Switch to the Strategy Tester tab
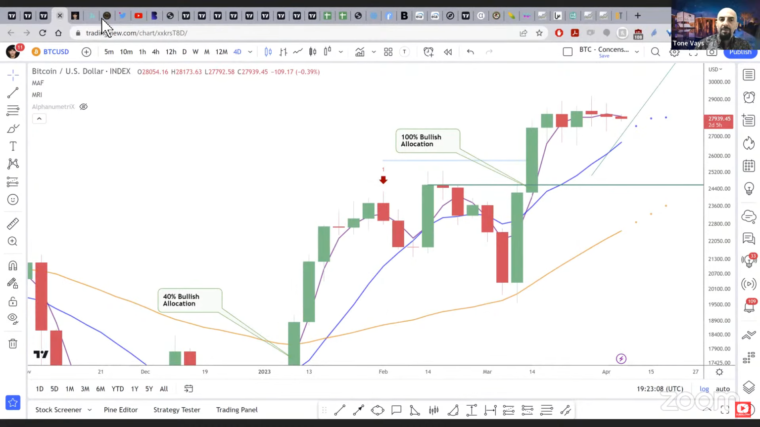This screenshot has height=427, width=760. 177,410
